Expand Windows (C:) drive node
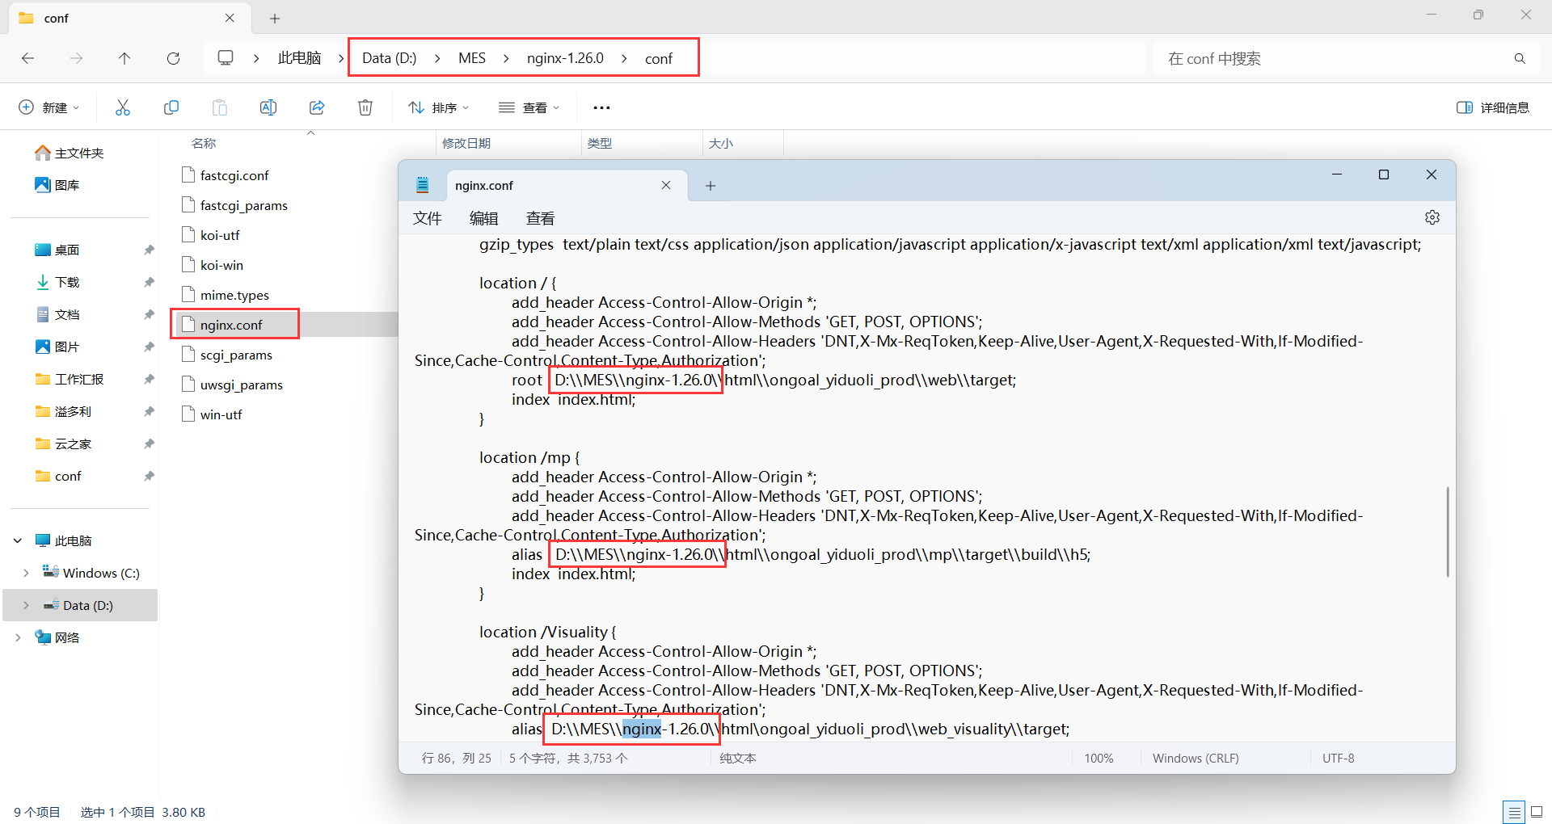This screenshot has width=1552, height=824. (26, 573)
